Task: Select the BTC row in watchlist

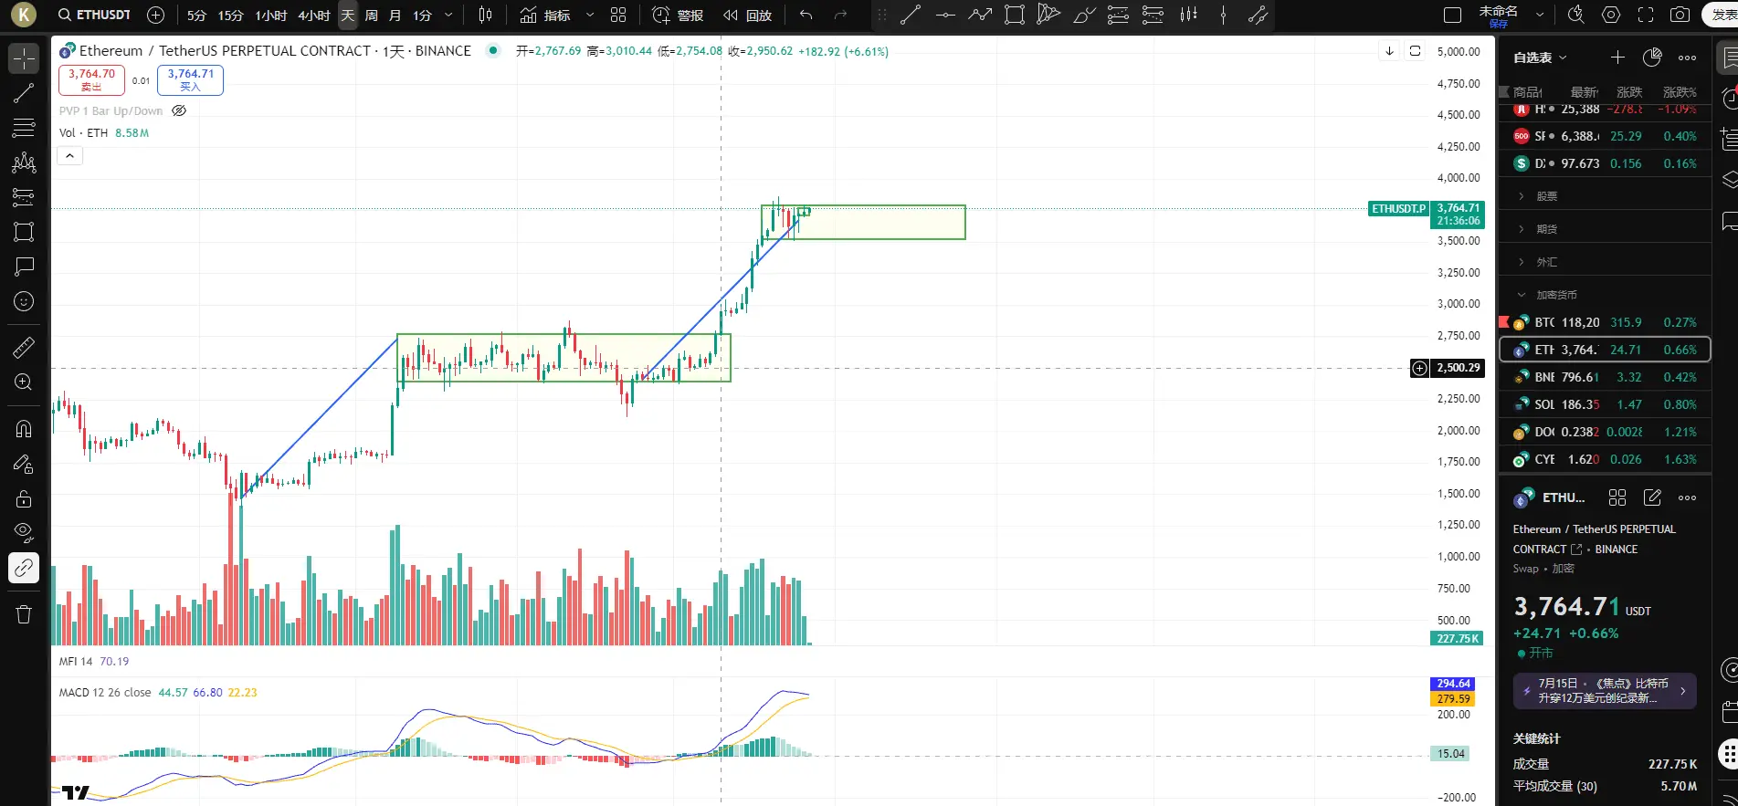Action: click(x=1604, y=322)
